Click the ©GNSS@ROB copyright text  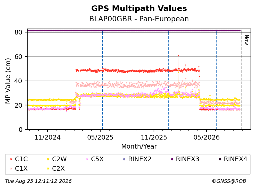click(229, 181)
